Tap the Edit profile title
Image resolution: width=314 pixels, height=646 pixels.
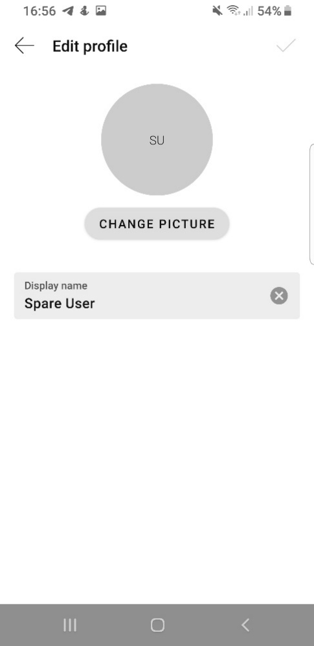coord(90,46)
